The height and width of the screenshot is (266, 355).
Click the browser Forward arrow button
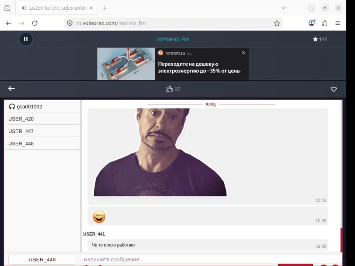(x=22, y=23)
